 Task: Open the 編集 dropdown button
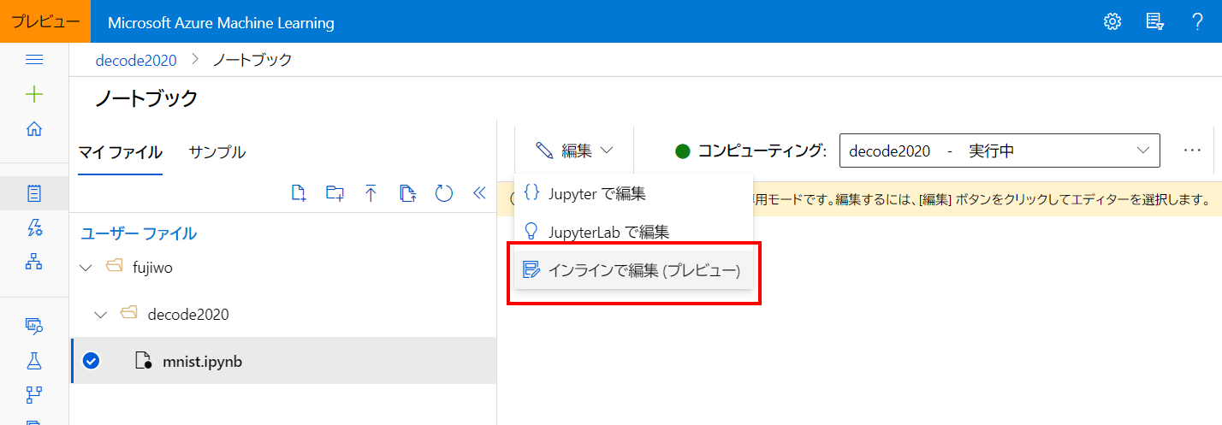574,151
